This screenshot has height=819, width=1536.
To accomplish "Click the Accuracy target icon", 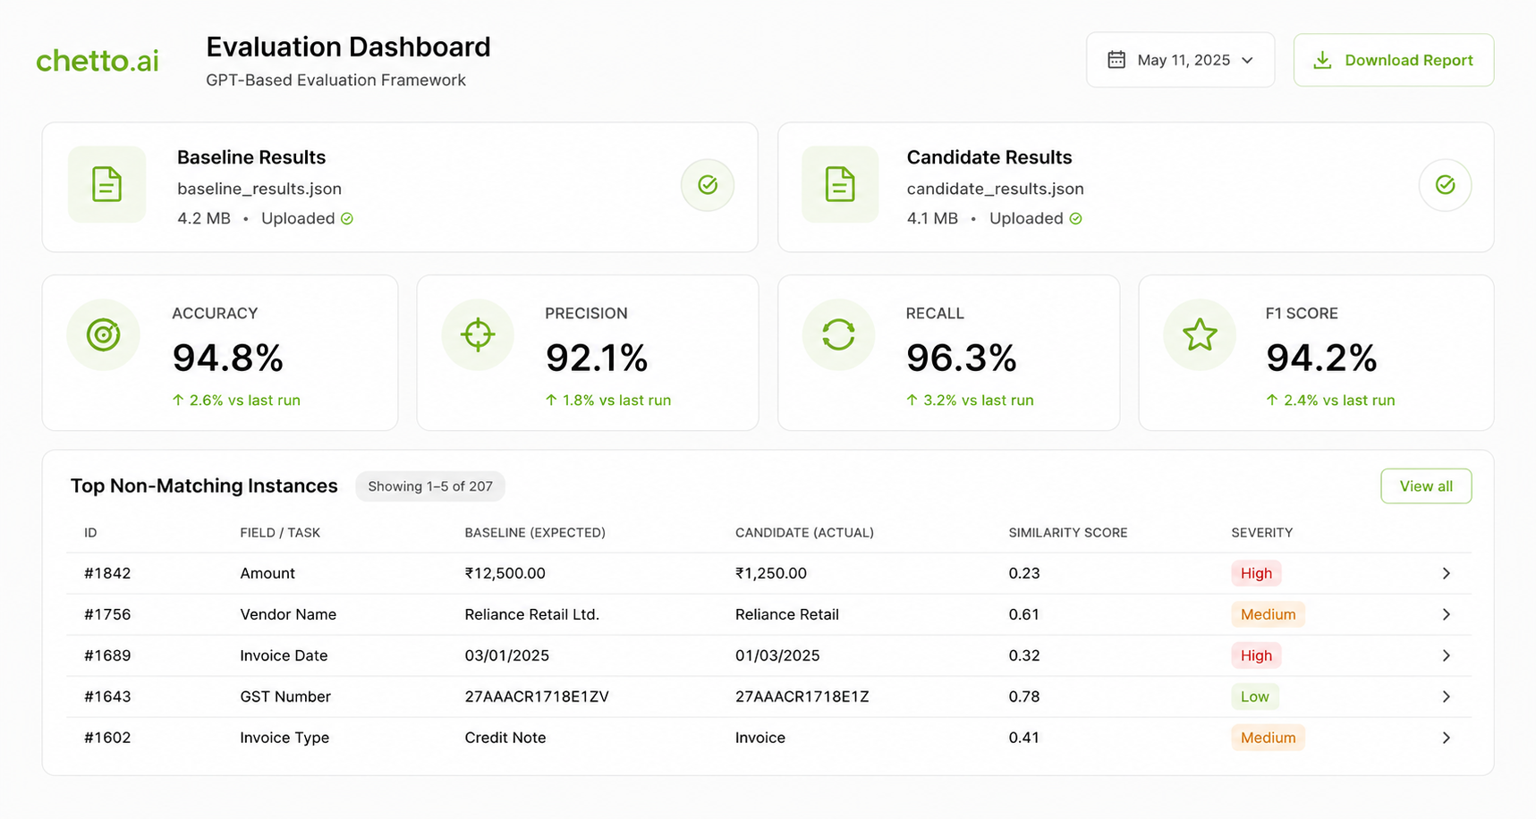I will click(x=103, y=334).
